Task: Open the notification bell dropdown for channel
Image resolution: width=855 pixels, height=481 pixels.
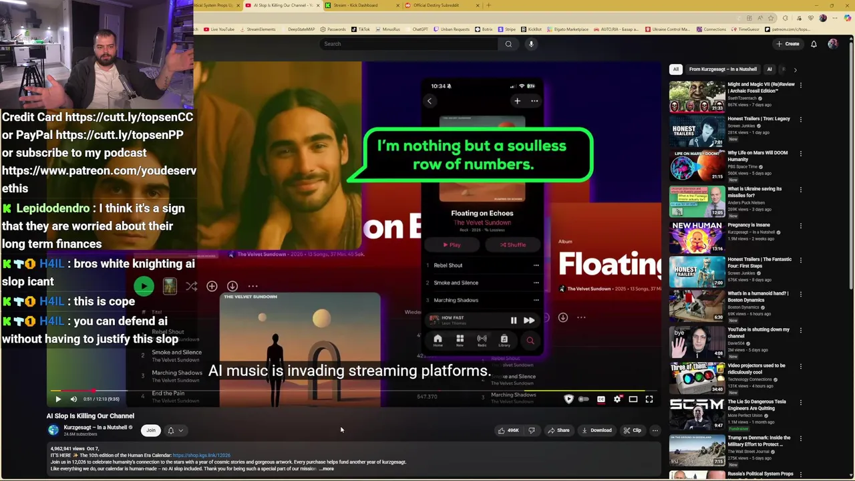Action: pyautogui.click(x=175, y=430)
